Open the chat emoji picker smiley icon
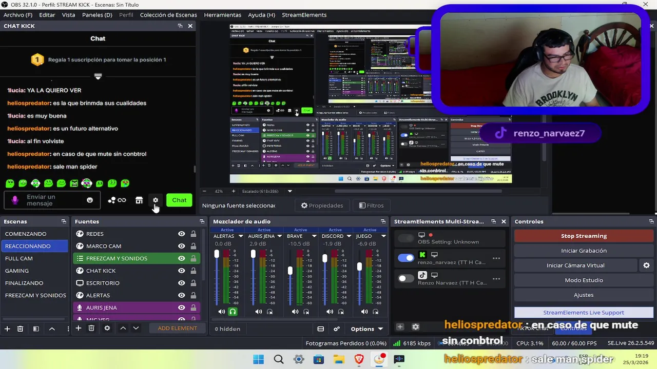The image size is (657, 369). [90, 200]
